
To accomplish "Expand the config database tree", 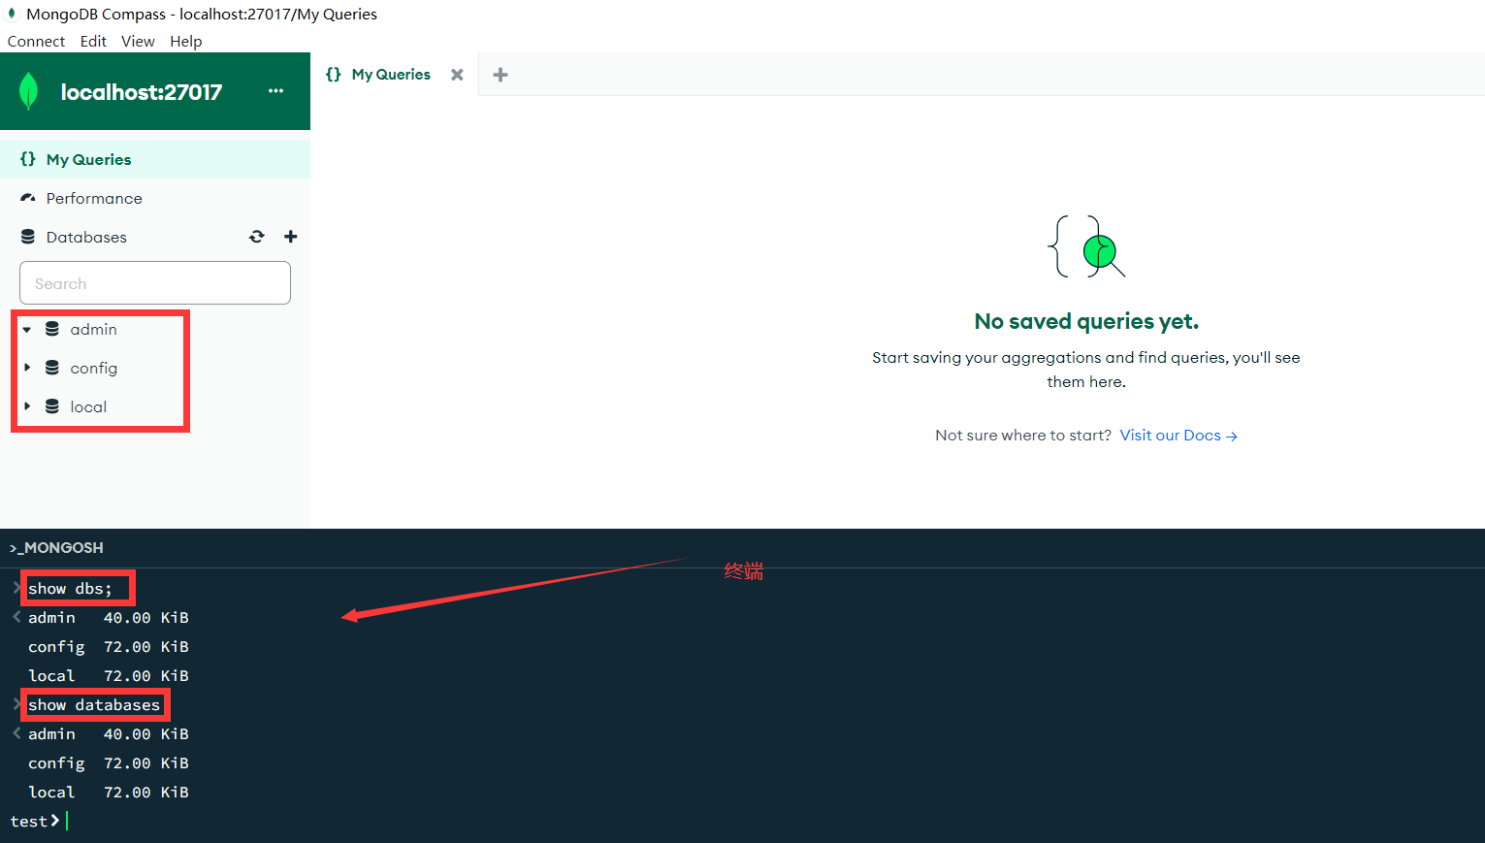I will pos(27,368).
